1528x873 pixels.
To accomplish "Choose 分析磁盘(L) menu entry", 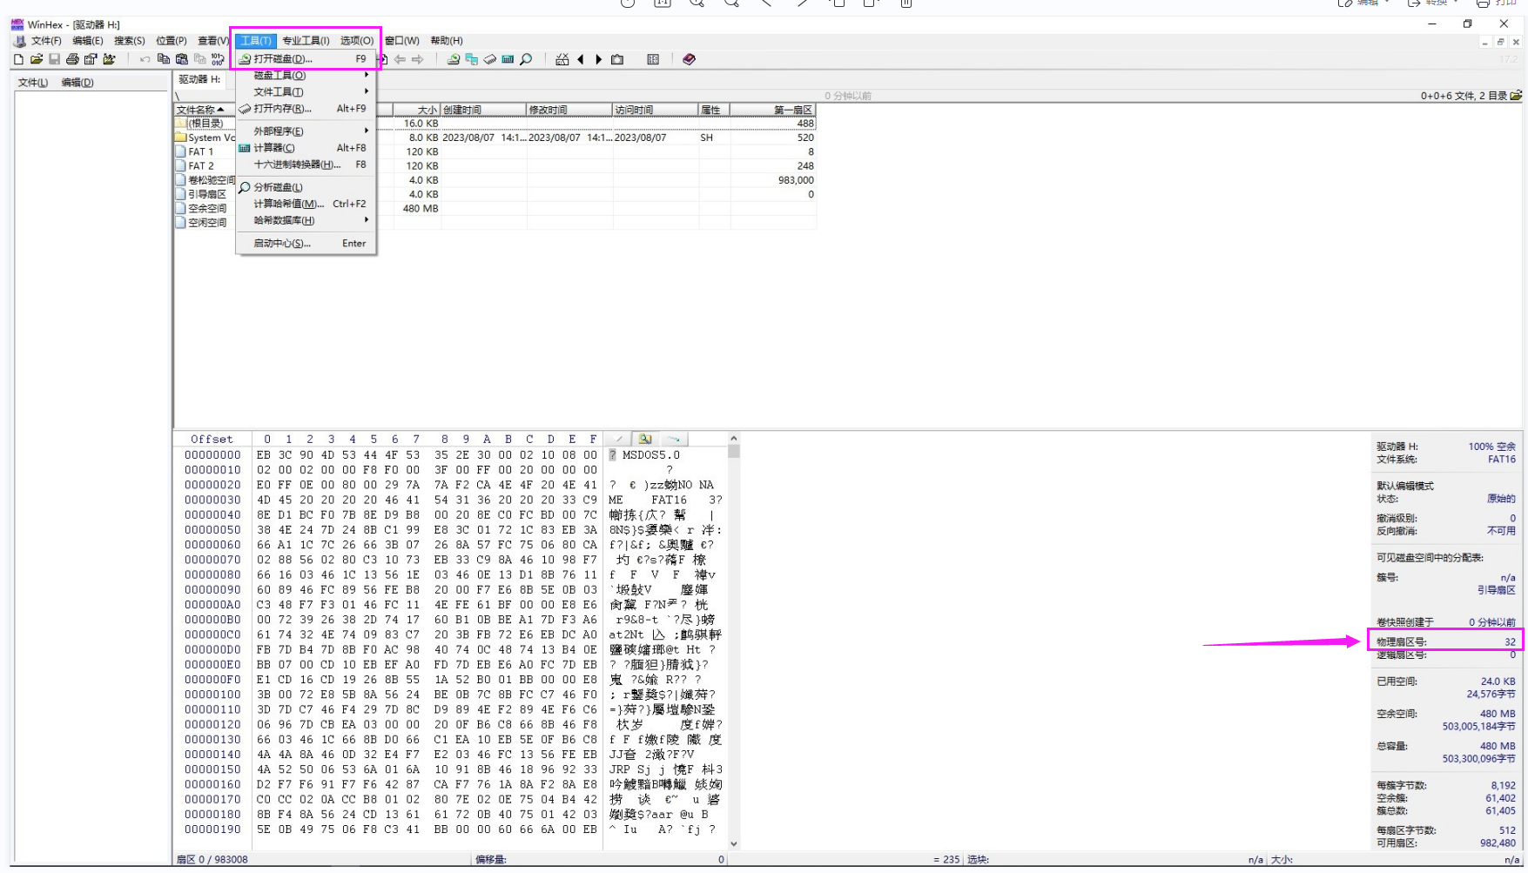I will click(306, 187).
